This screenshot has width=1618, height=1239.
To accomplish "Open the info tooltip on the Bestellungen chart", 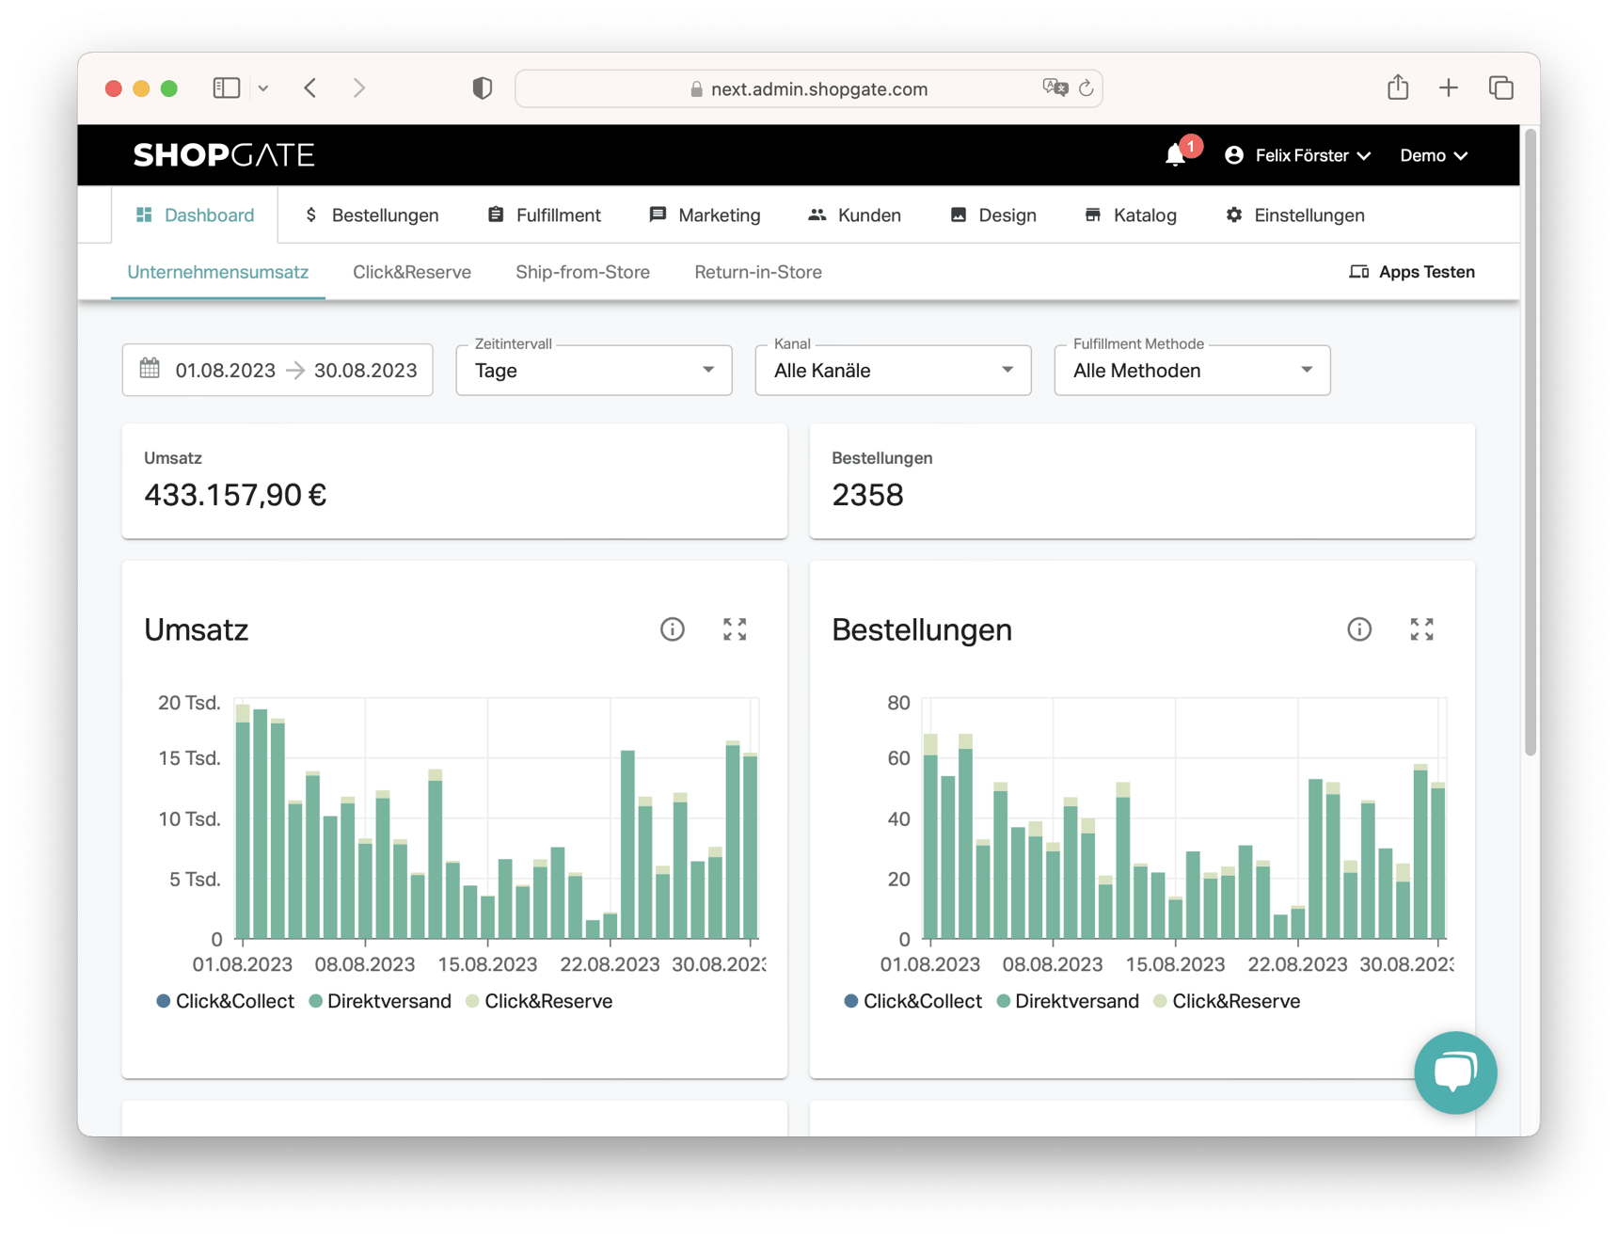I will pos(1358,628).
